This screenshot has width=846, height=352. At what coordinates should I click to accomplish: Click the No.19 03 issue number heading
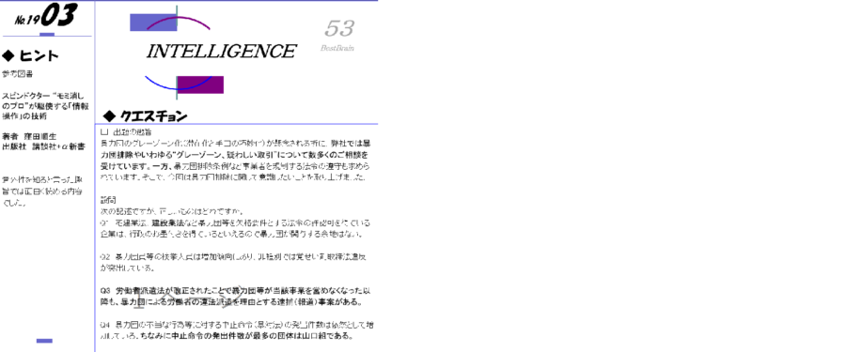(x=46, y=16)
